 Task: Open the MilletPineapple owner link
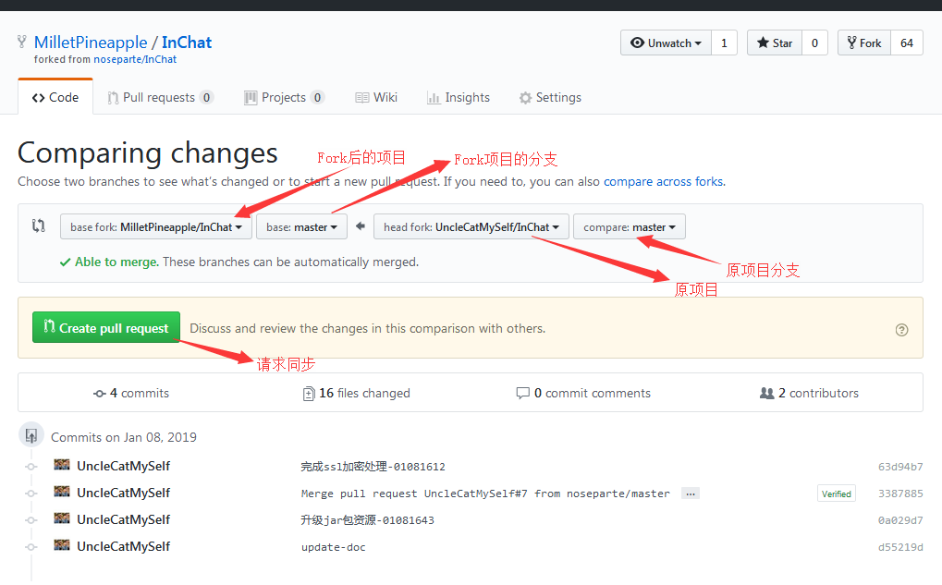90,42
